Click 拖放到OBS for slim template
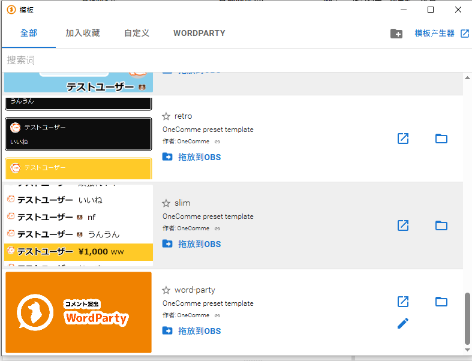This screenshot has height=361, width=472. pos(199,244)
